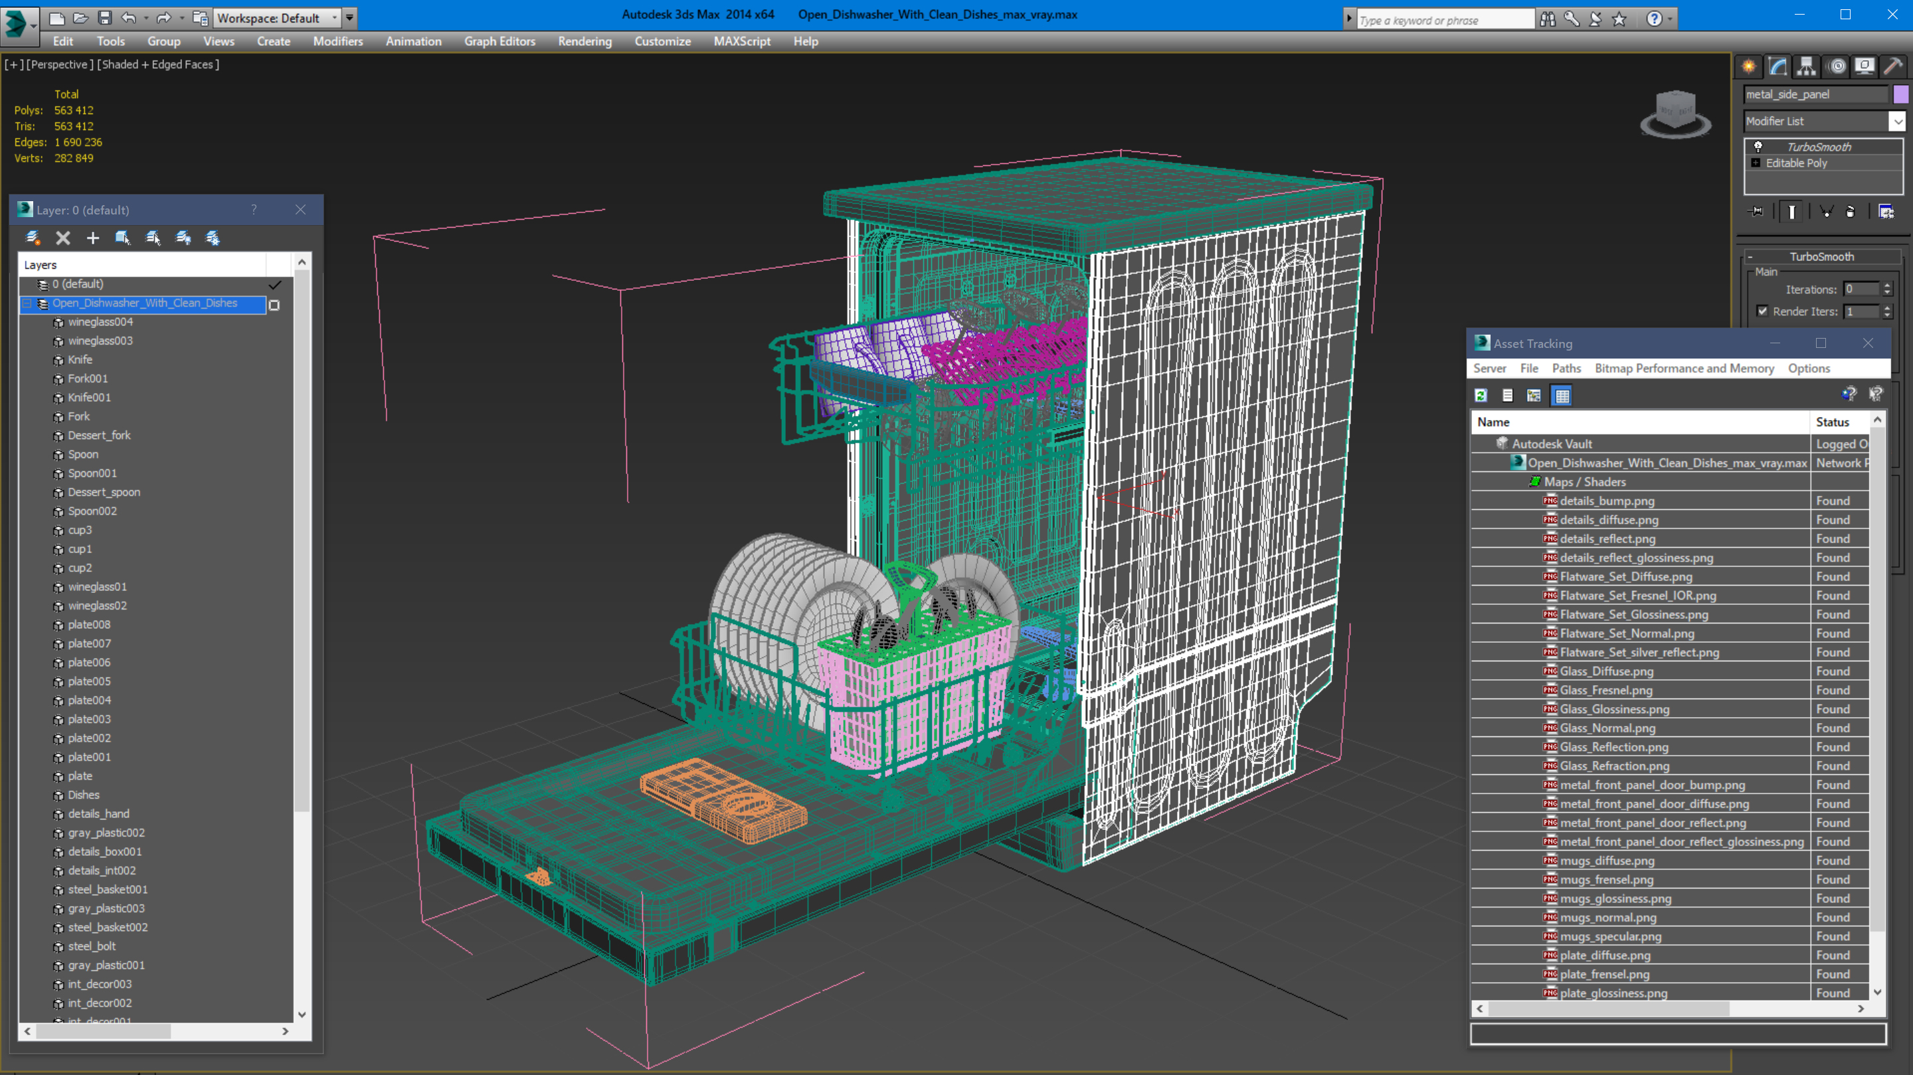Toggle TurboSmooth modifier lightbulb on/off
Viewport: 1913px width, 1075px height.
tap(1758, 146)
